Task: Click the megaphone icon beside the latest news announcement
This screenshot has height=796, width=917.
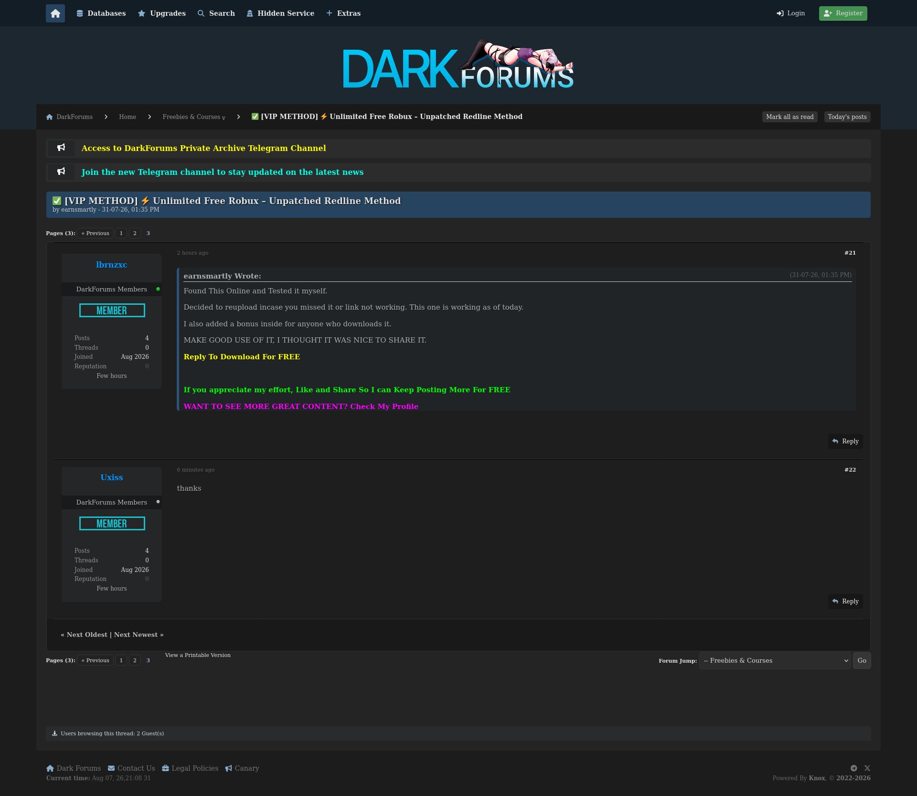Action: 61,172
